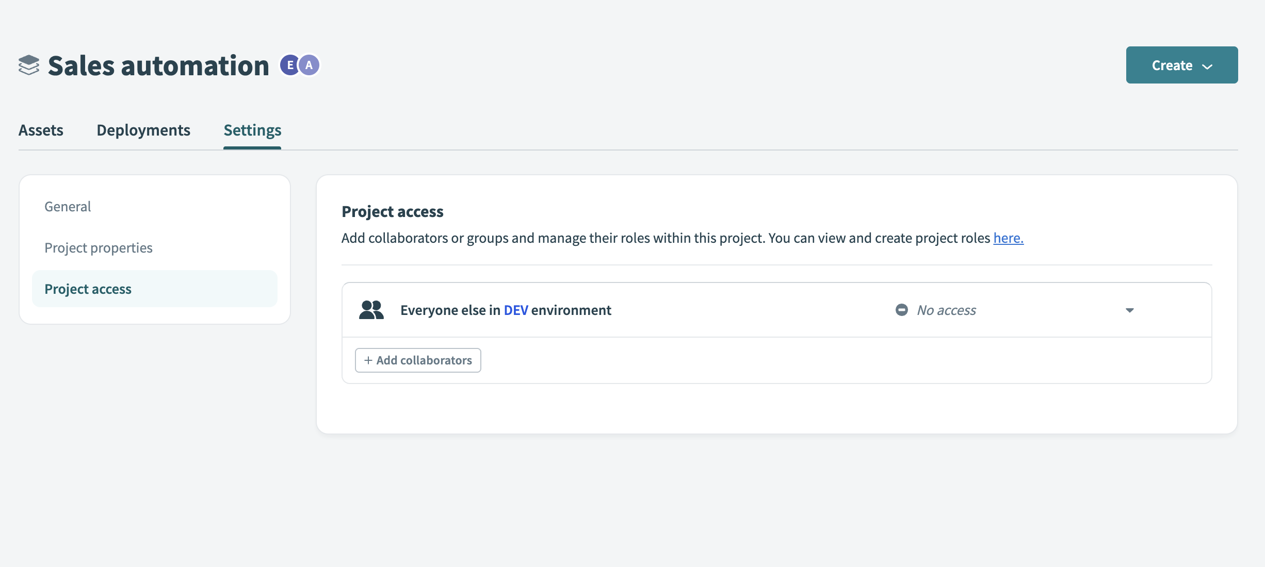Click the No access minus icon

coord(901,310)
